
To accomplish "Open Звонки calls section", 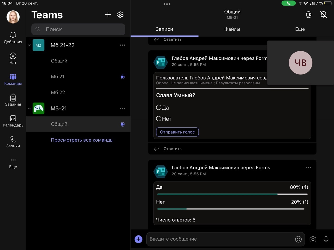I will click(x=13, y=142).
